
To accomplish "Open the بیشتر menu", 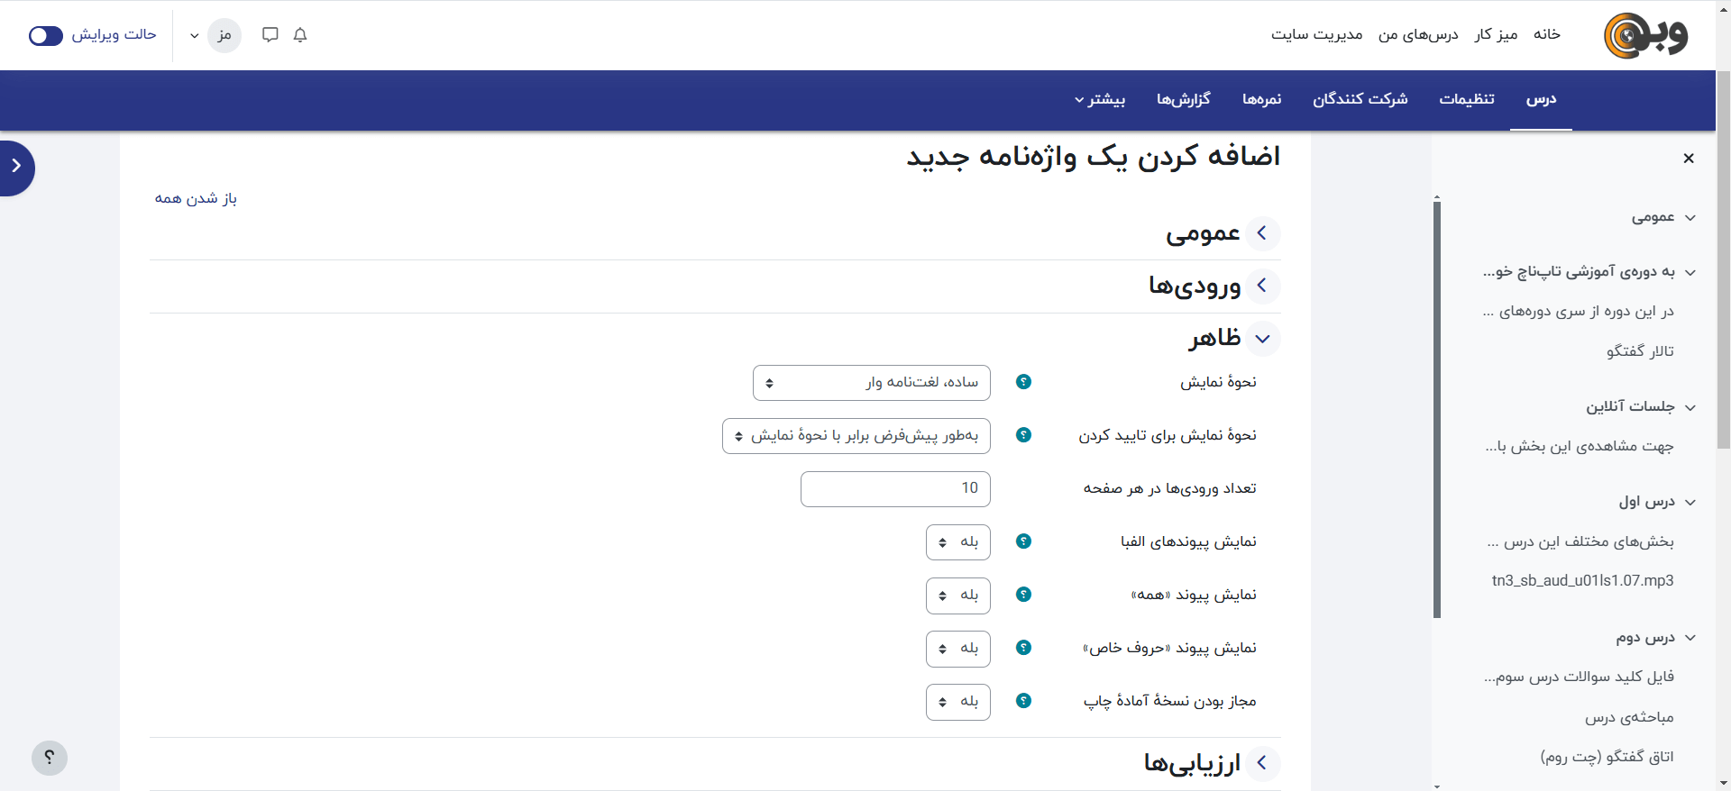I will click(1099, 99).
